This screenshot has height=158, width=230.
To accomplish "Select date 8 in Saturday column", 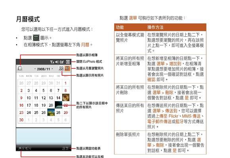I will click(66, 90).
